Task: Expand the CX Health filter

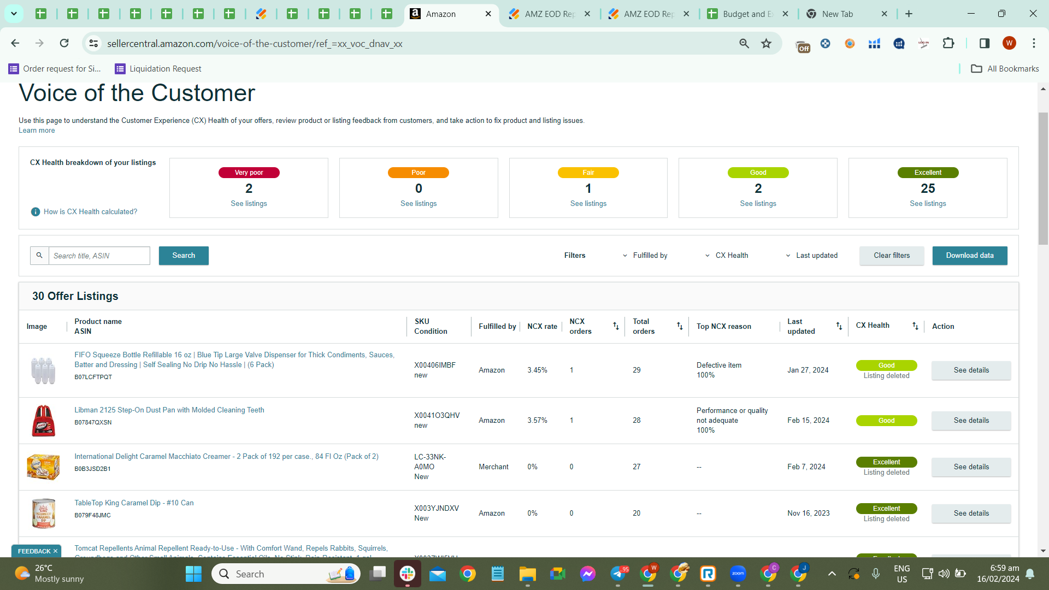Action: (x=727, y=256)
